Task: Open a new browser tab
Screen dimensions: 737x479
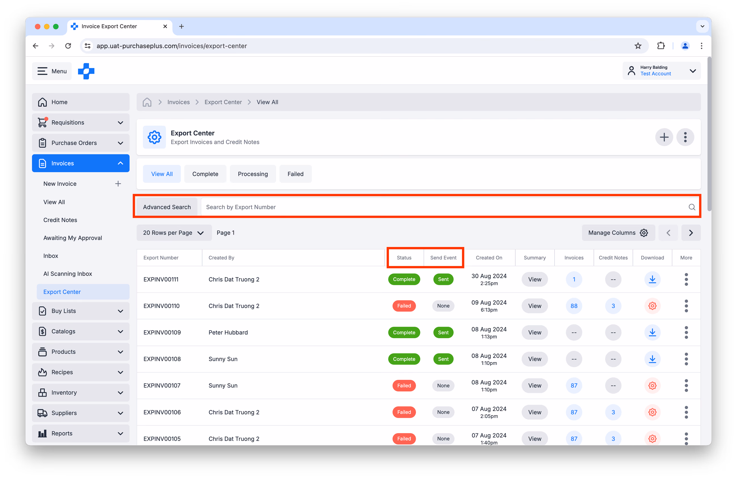Action: click(x=181, y=26)
